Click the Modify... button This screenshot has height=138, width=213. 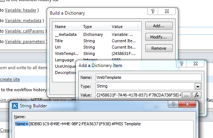coord(159,37)
